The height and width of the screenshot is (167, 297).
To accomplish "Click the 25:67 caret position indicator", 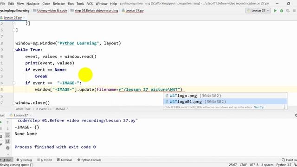I will [x=233, y=165].
